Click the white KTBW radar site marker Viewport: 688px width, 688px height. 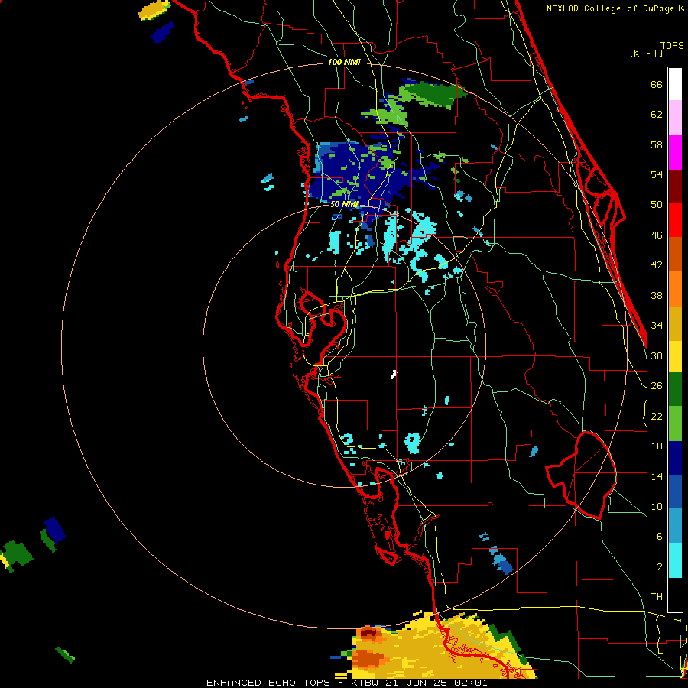(x=394, y=374)
